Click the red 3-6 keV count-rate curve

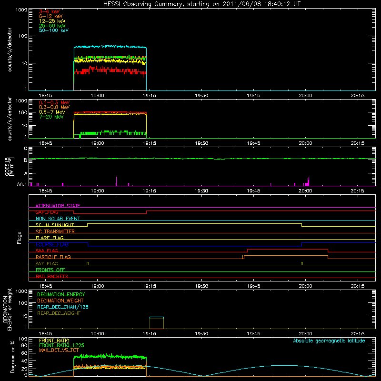110,70
